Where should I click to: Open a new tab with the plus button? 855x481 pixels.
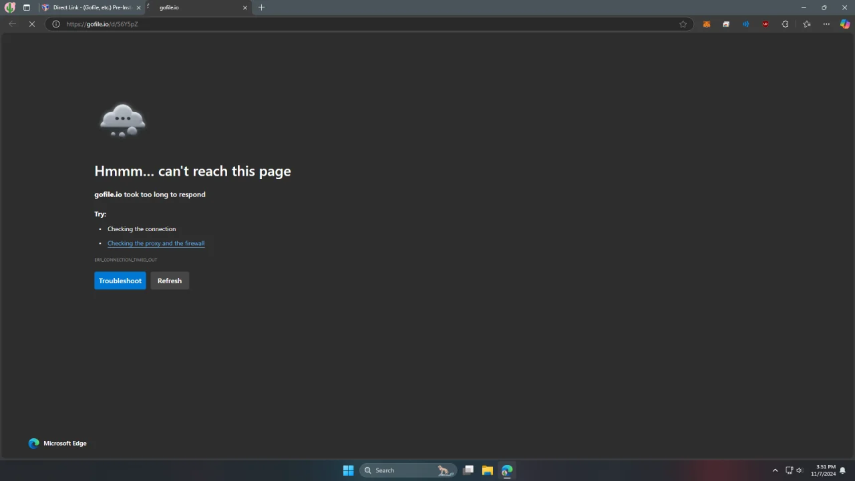click(261, 7)
